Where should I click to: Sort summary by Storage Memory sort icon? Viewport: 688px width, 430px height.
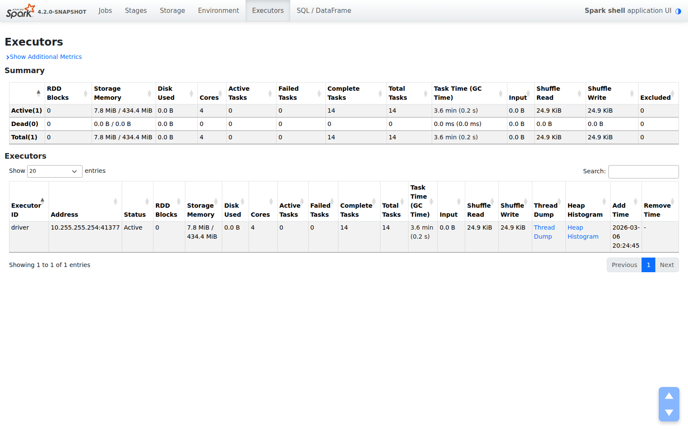click(149, 93)
